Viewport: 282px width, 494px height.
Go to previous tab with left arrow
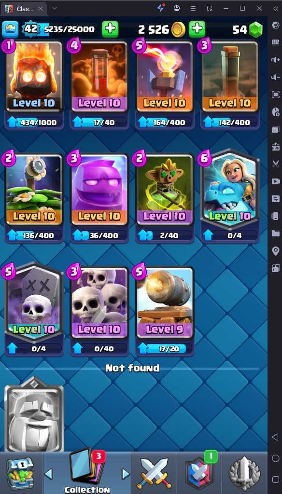(48, 474)
